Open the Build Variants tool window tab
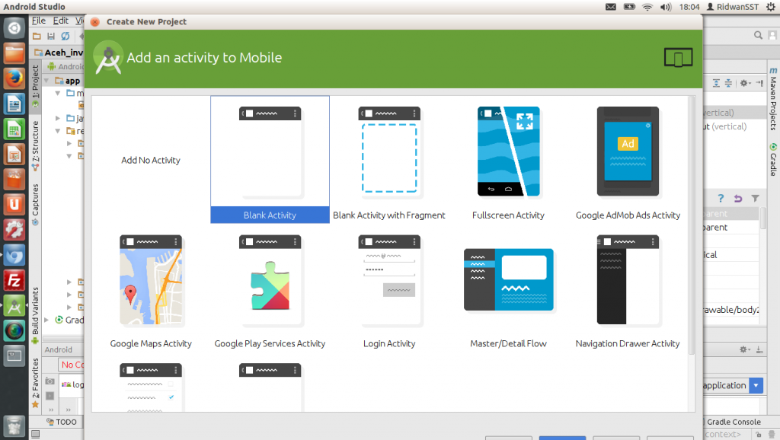 [x=35, y=315]
